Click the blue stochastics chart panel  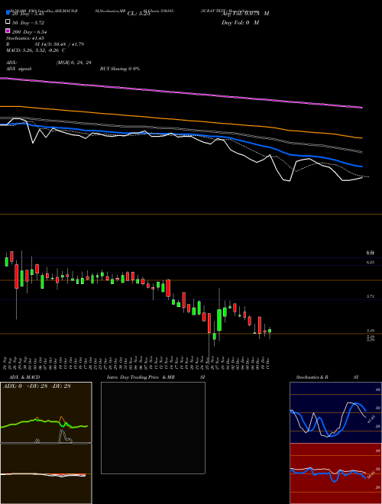[335, 412]
